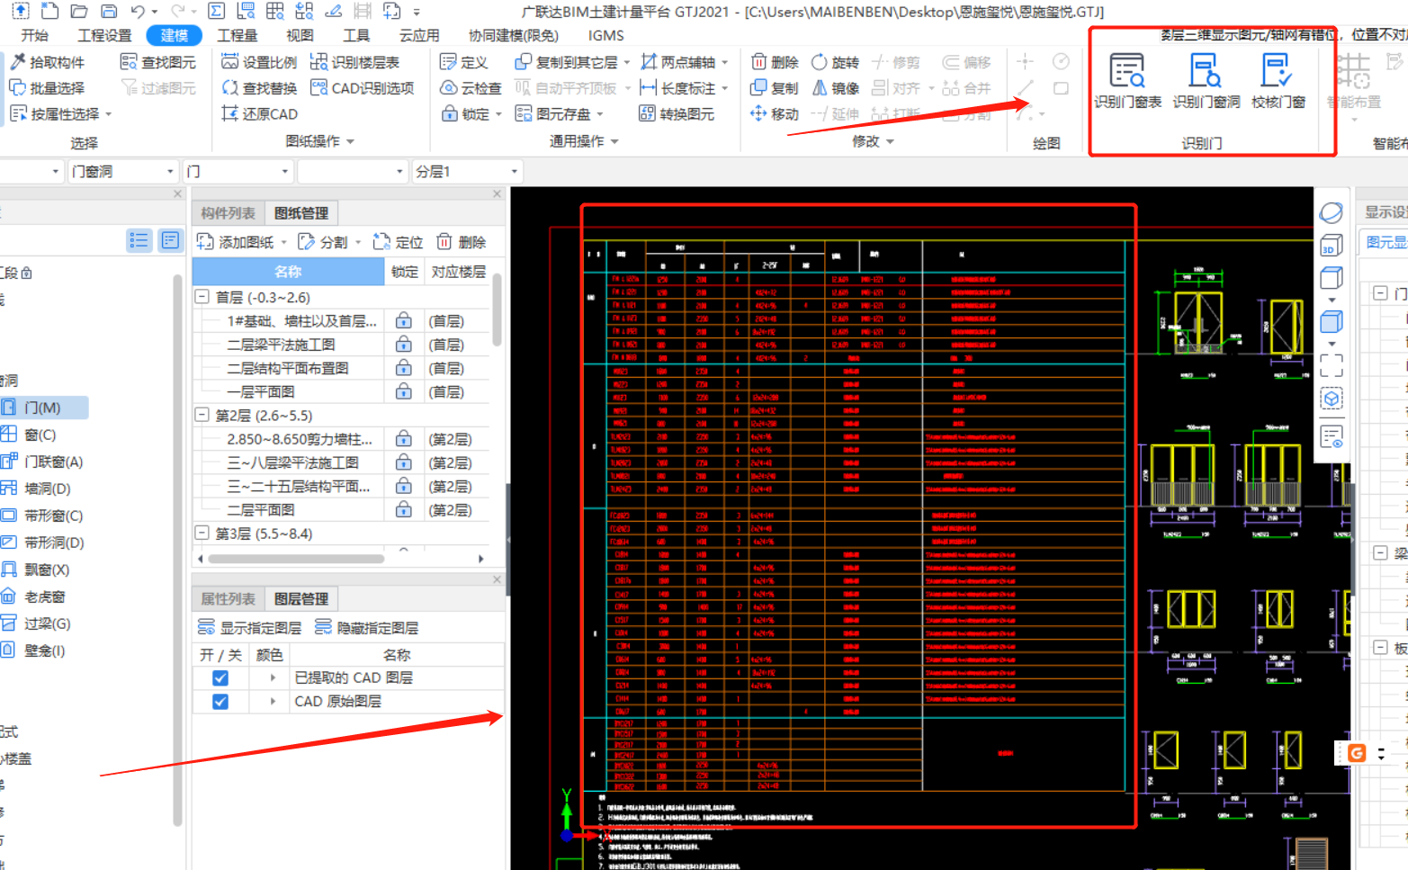Screen dimensions: 1408x870
Task: Toggle lock for 二层结构平面布置图
Action: [x=404, y=368]
